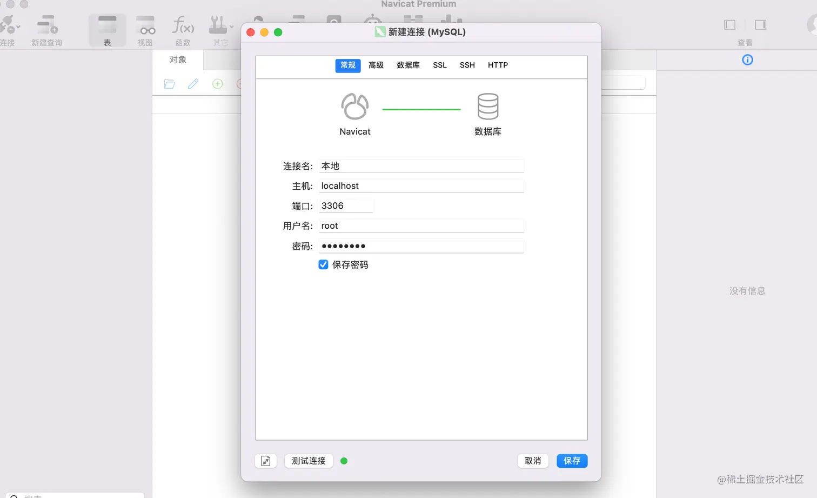Click the small Navicat icon in the dialog title
Image resolution: width=817 pixels, height=498 pixels.
coord(380,32)
